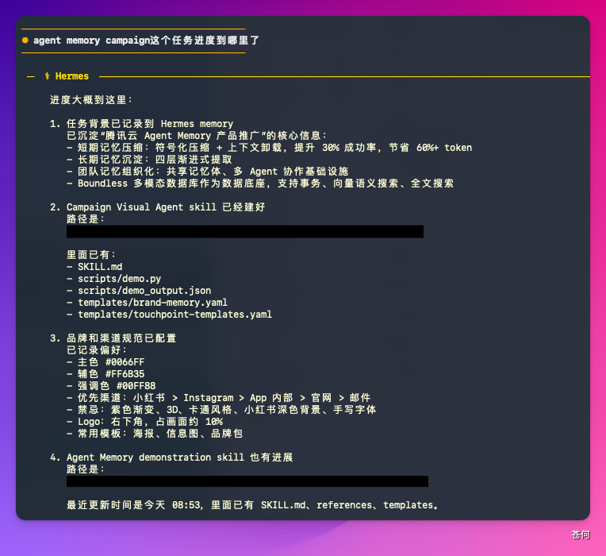Click the line '已沉淀"腾讯云 Agent Memory 产品推广"的核心信息'
606x556 pixels.
click(197, 136)
